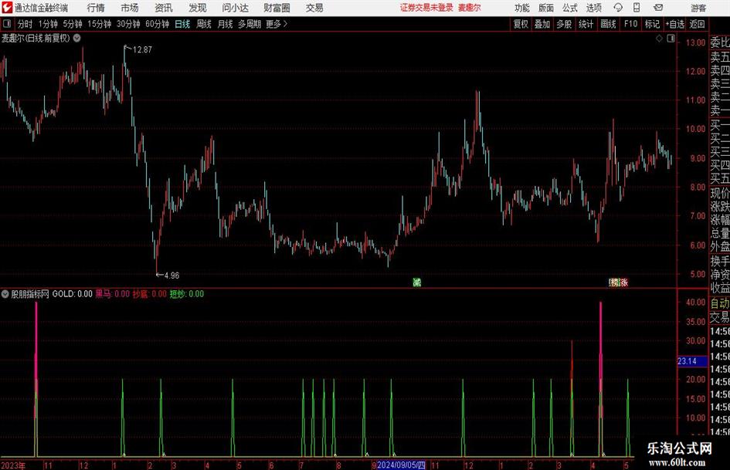Click the red 麦趣尔 stock name in title bar

470,8
